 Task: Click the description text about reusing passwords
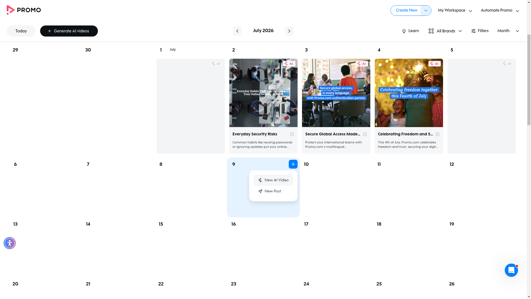click(x=262, y=145)
